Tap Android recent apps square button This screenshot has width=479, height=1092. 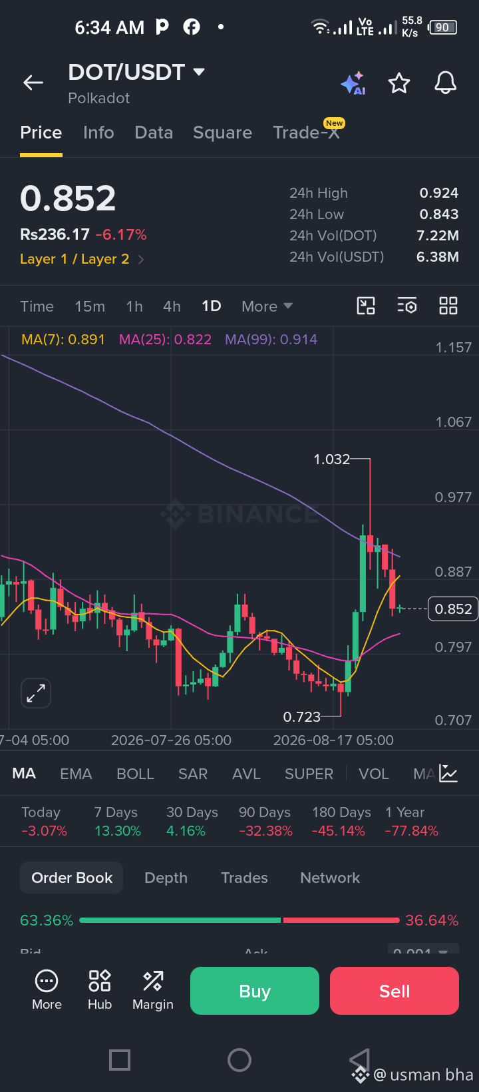click(x=120, y=1059)
